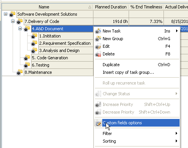
Task: Choose New Group from context menu
Action: coord(137,39)
